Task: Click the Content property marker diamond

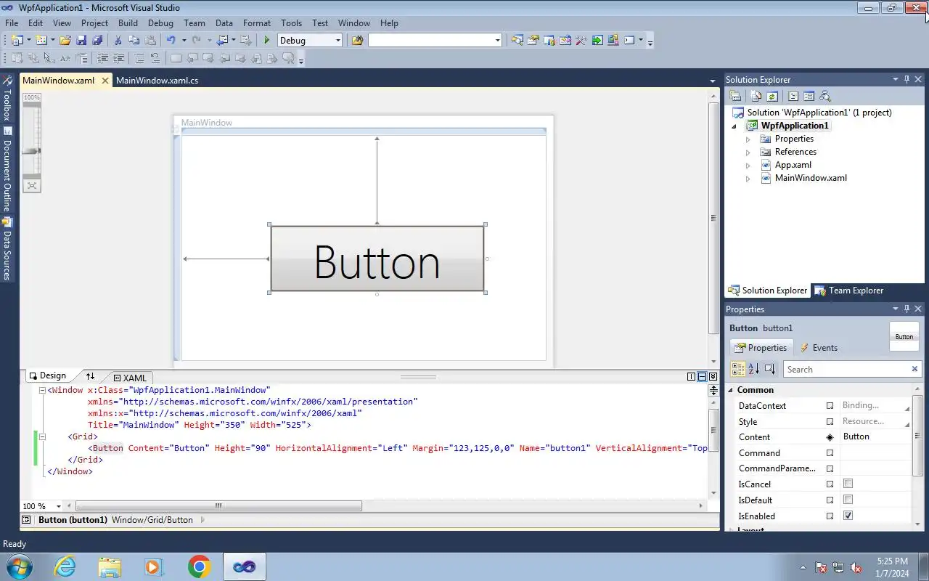Action: [x=830, y=437]
